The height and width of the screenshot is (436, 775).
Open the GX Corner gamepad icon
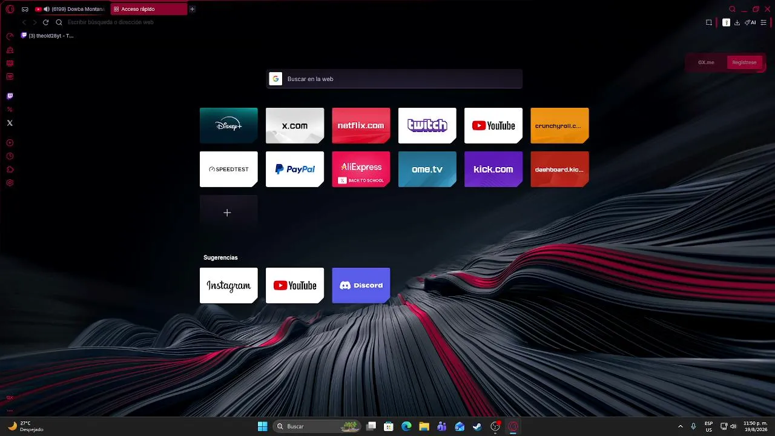25,9
